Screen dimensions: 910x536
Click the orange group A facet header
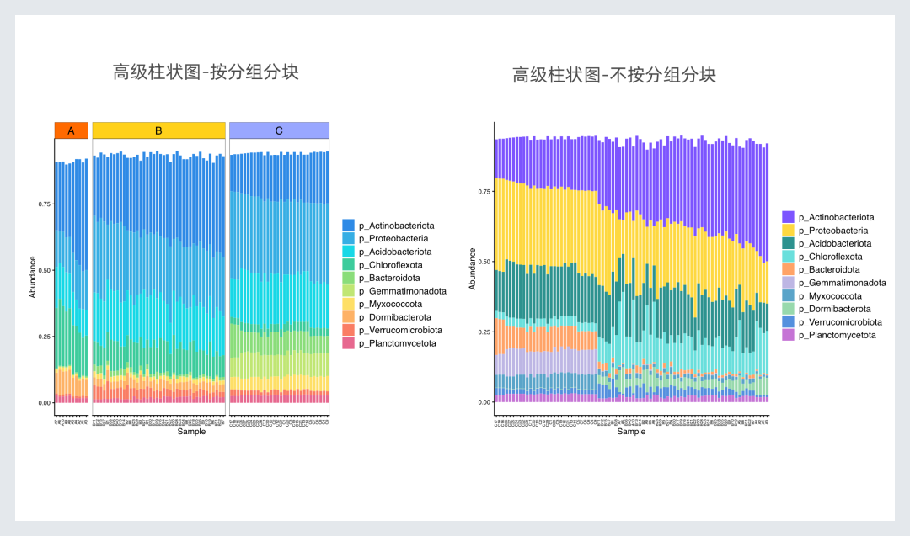[x=72, y=130]
